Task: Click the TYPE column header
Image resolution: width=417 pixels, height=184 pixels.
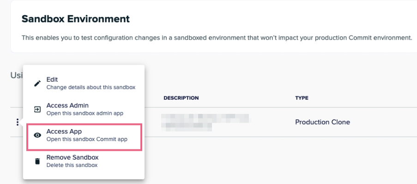Action: point(302,98)
